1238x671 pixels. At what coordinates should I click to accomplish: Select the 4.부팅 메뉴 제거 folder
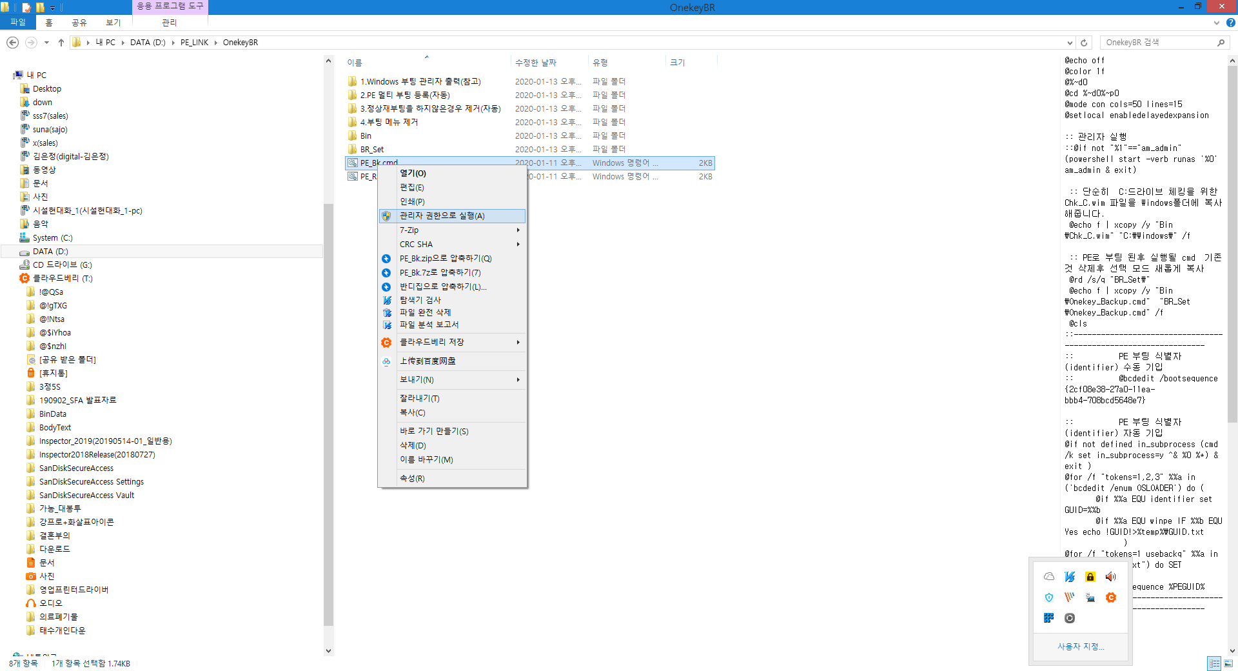click(x=389, y=123)
